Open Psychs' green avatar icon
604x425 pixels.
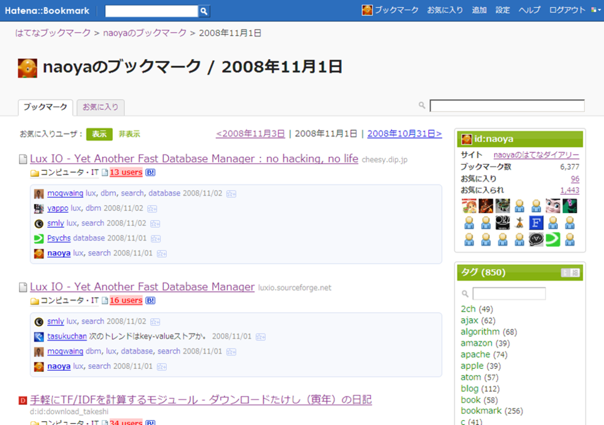pos(39,238)
